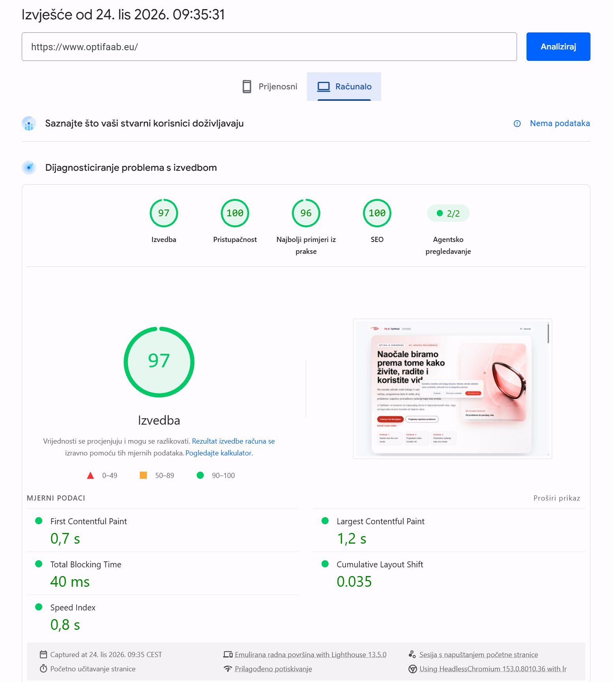The height and width of the screenshot is (682, 613).
Task: Click the First Contentful Paint metric
Action: (163, 531)
